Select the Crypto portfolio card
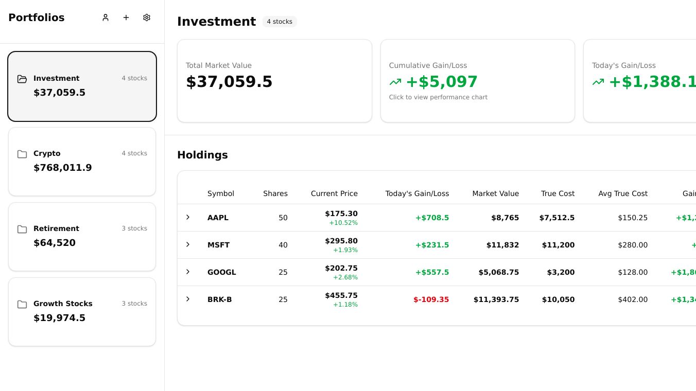This screenshot has width=696, height=391. click(82, 162)
